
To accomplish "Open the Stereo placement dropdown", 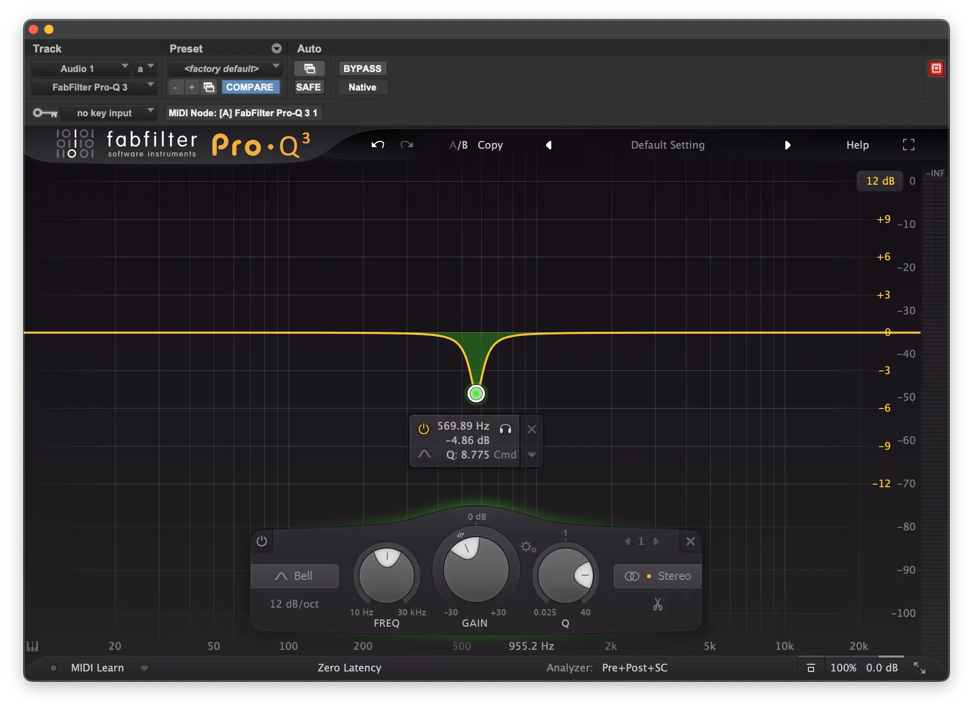I will [x=657, y=576].
